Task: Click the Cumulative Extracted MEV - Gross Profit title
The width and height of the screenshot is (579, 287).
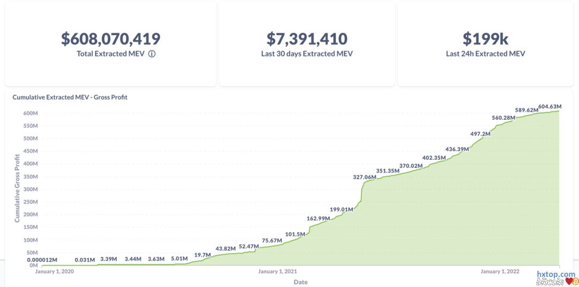Action: point(70,97)
